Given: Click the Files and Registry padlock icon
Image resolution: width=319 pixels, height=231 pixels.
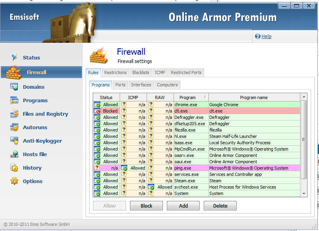Looking at the screenshot, I should (x=14, y=114).
